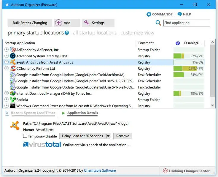This screenshot has width=218, height=177.
Task: Sort by Startup Application column header
Action: tap(20, 43)
